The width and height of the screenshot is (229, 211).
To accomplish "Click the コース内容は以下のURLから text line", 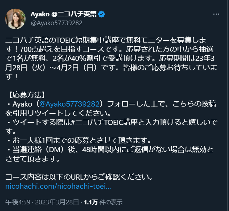I will pyautogui.click(x=79, y=177).
